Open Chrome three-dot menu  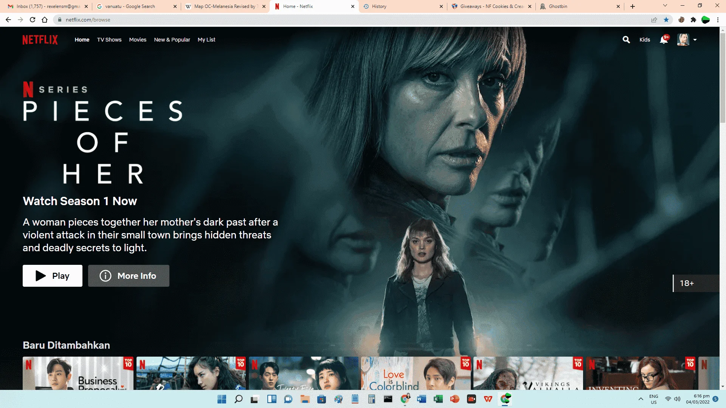(x=718, y=20)
